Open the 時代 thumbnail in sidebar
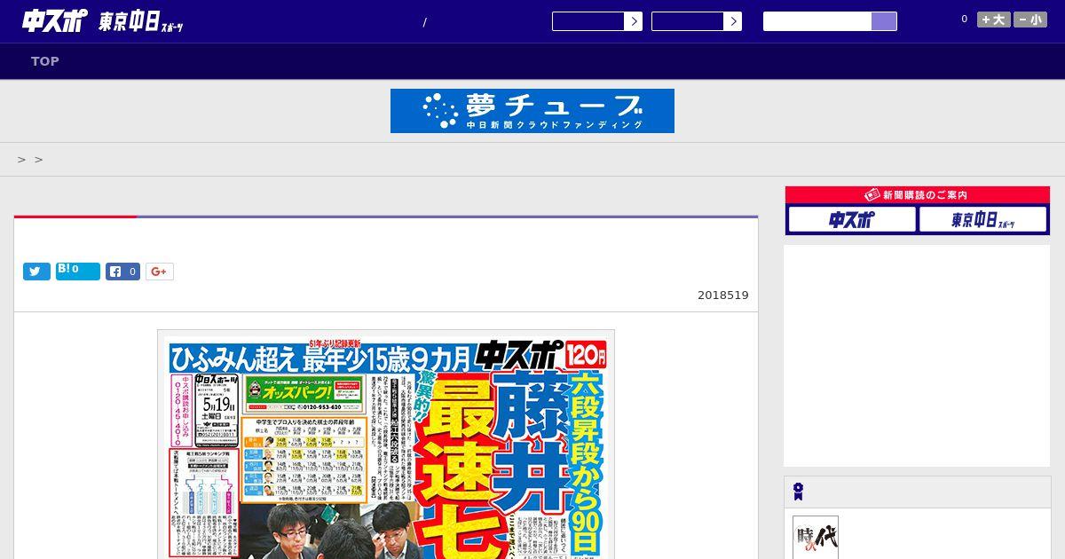Image resolution: width=1065 pixels, height=559 pixels. pyautogui.click(x=816, y=538)
